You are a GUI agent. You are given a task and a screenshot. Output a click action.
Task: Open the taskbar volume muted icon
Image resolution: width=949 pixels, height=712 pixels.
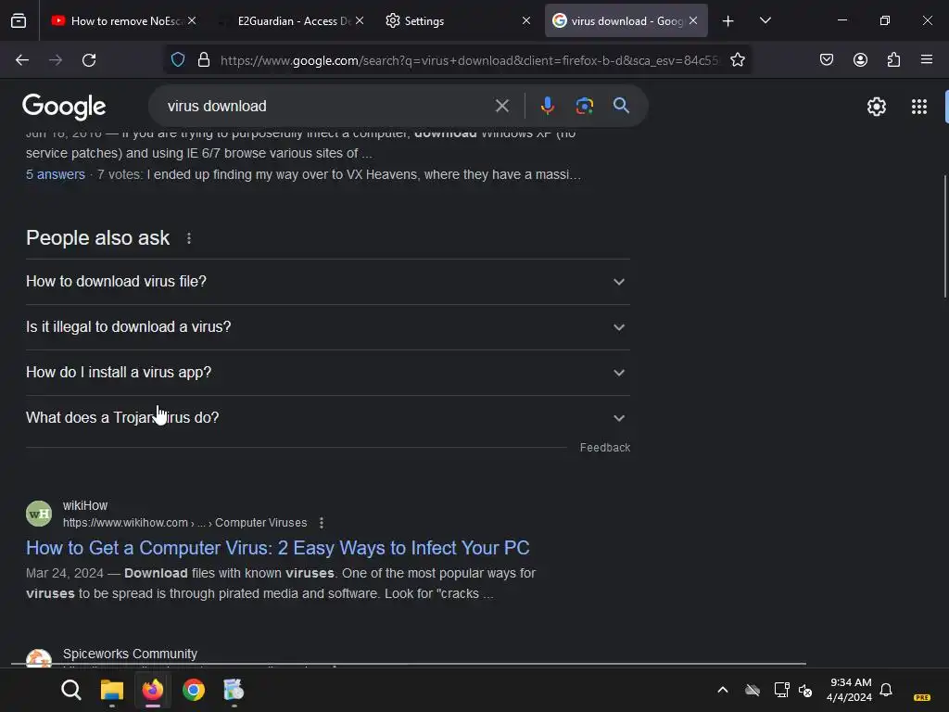click(805, 690)
